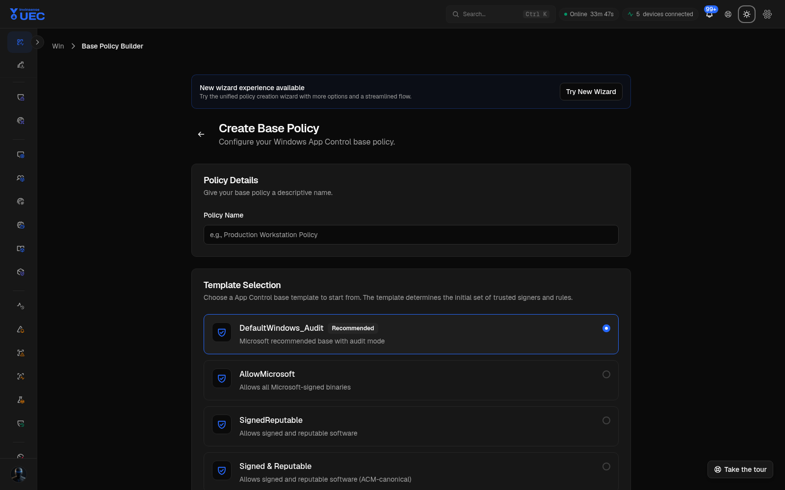Select the DefaultWindows_Audit radio button
Image resolution: width=785 pixels, height=490 pixels.
[606, 328]
